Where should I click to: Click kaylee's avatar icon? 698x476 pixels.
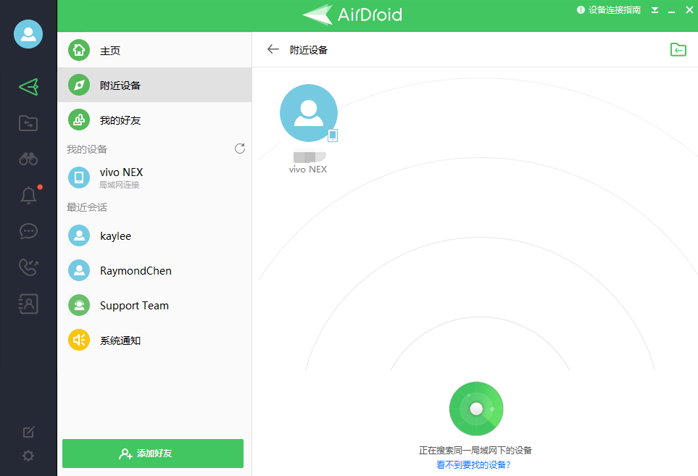pyautogui.click(x=79, y=235)
